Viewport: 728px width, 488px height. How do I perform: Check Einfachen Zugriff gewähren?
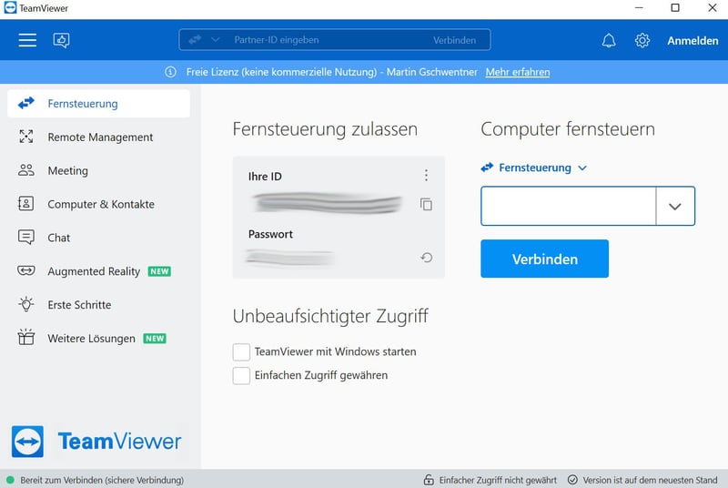click(x=241, y=375)
